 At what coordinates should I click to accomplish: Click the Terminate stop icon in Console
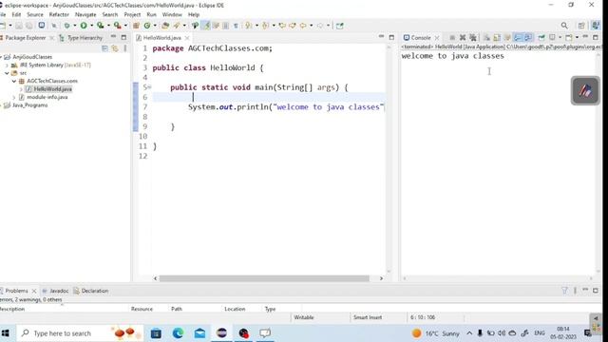click(452, 38)
